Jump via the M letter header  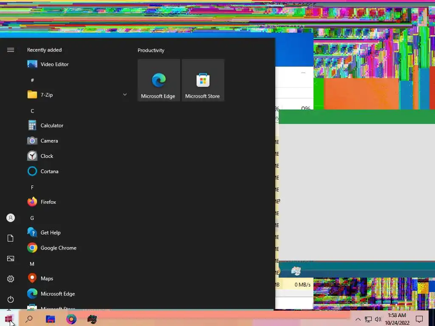tap(32, 264)
